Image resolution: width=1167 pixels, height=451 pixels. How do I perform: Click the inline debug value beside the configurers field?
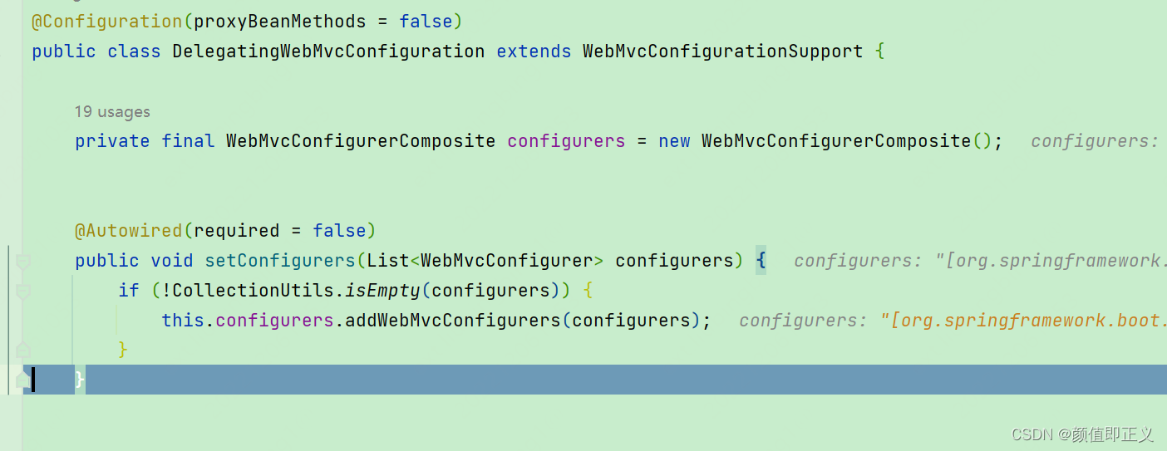tap(1094, 141)
